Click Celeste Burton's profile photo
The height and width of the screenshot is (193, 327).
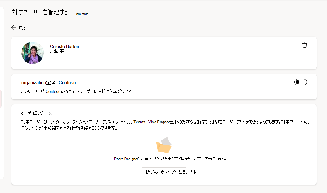(x=33, y=53)
